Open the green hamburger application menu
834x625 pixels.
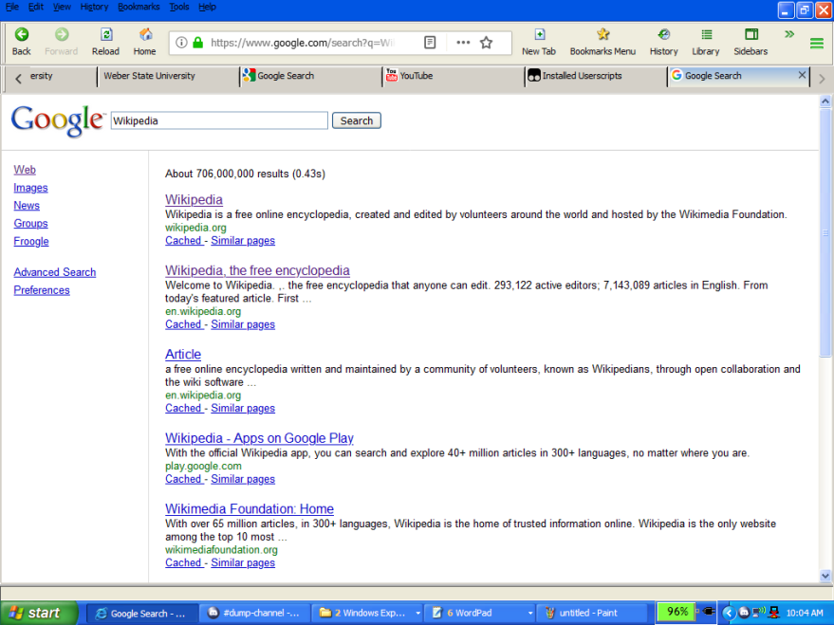(817, 43)
